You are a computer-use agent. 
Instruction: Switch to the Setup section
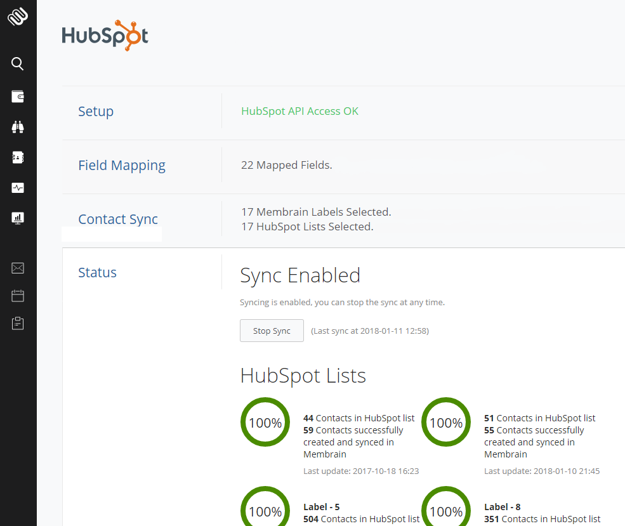tap(96, 111)
